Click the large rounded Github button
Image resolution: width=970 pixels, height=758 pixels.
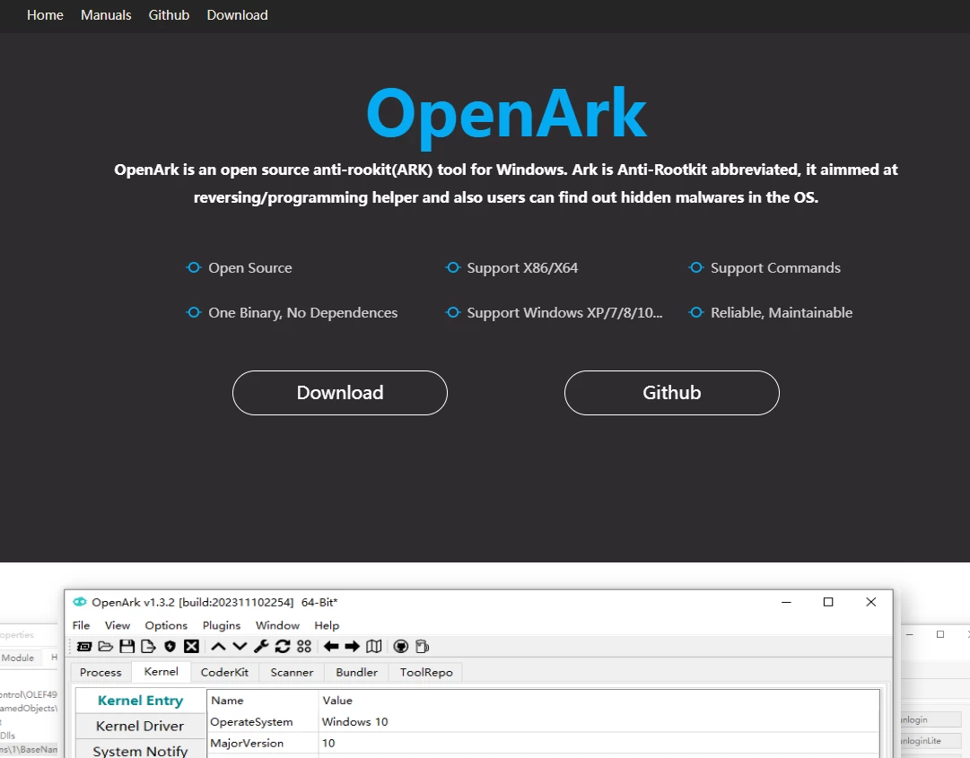(x=672, y=393)
